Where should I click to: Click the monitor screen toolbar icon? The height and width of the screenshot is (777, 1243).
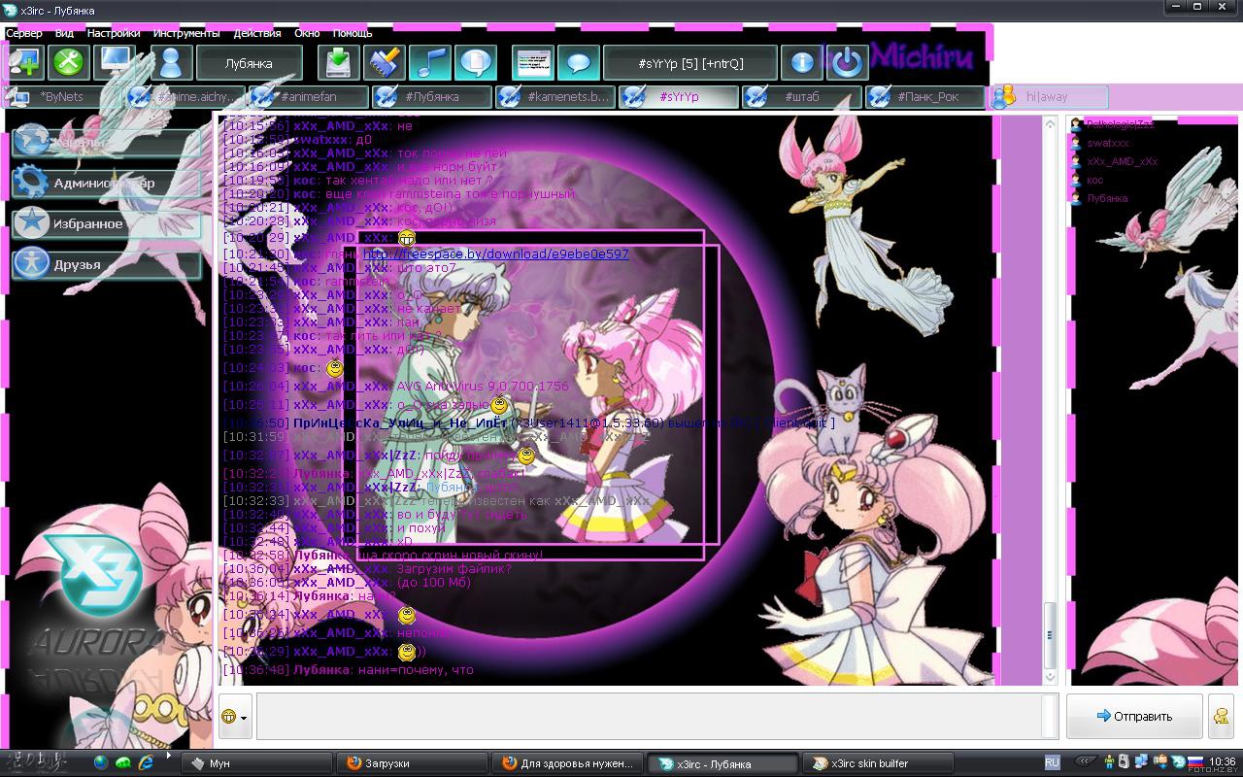point(117,63)
